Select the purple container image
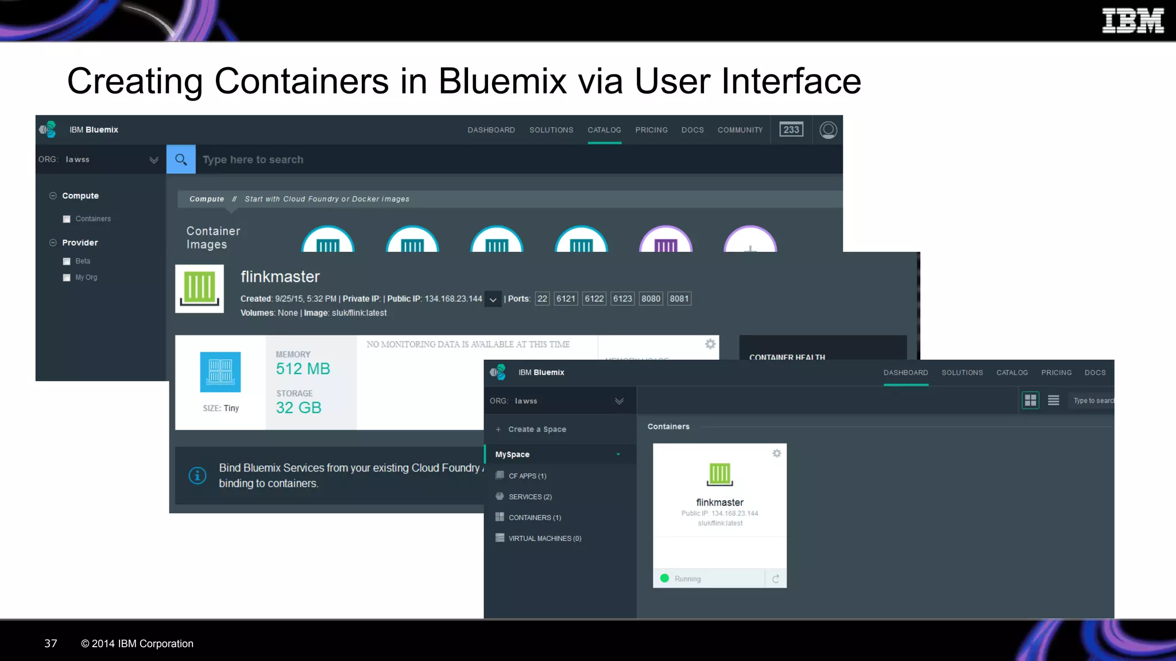This screenshot has height=661, width=1176. [666, 239]
